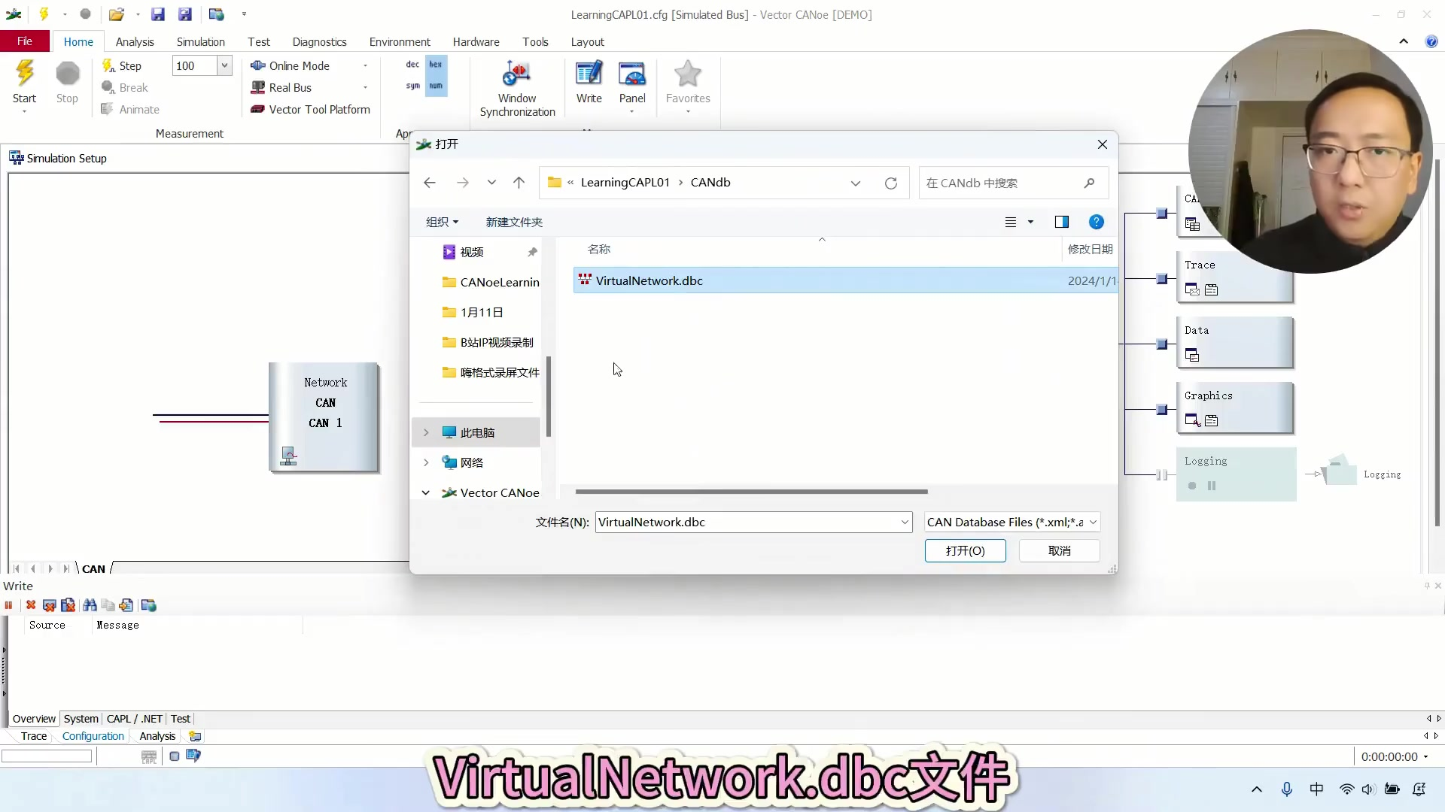Click refresh icon beside the path bar
The height and width of the screenshot is (812, 1445).
pos(891,183)
